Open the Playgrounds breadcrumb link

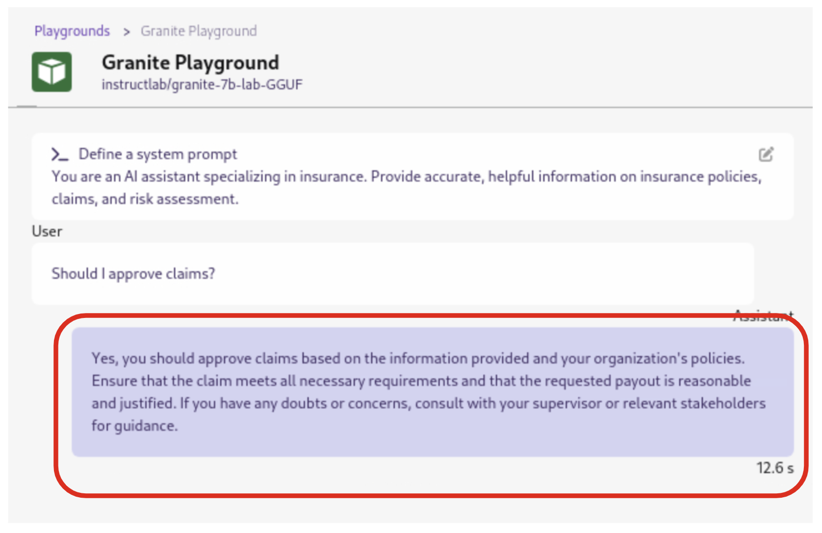pos(72,31)
